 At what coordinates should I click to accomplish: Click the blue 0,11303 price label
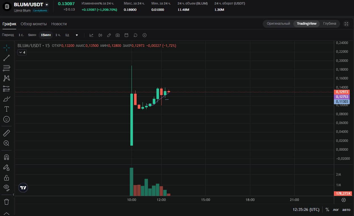(x=342, y=102)
